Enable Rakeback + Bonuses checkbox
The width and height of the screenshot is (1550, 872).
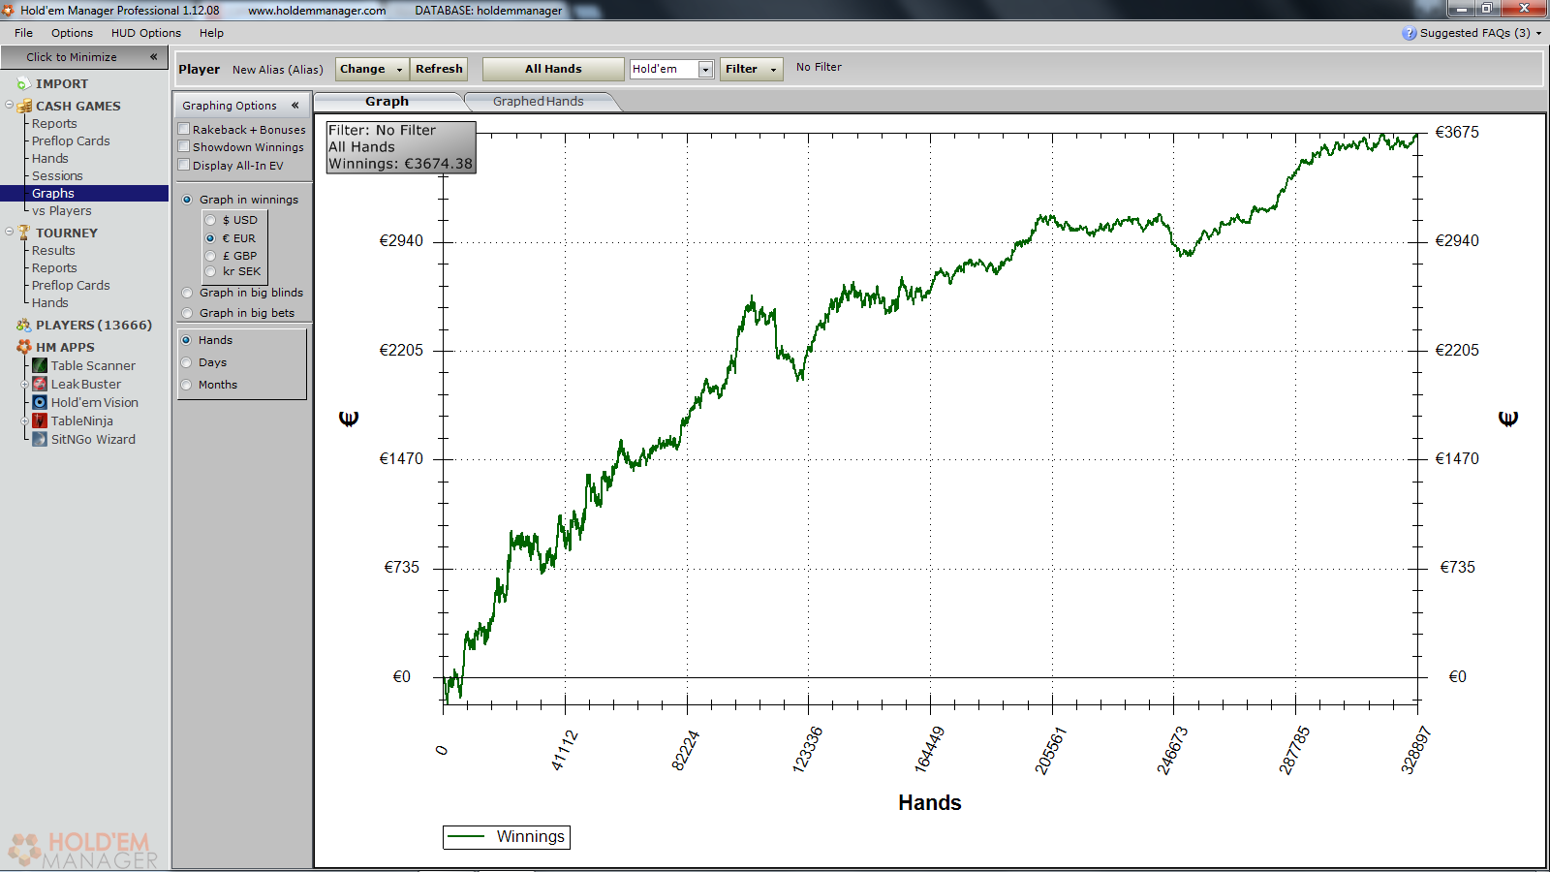183,129
